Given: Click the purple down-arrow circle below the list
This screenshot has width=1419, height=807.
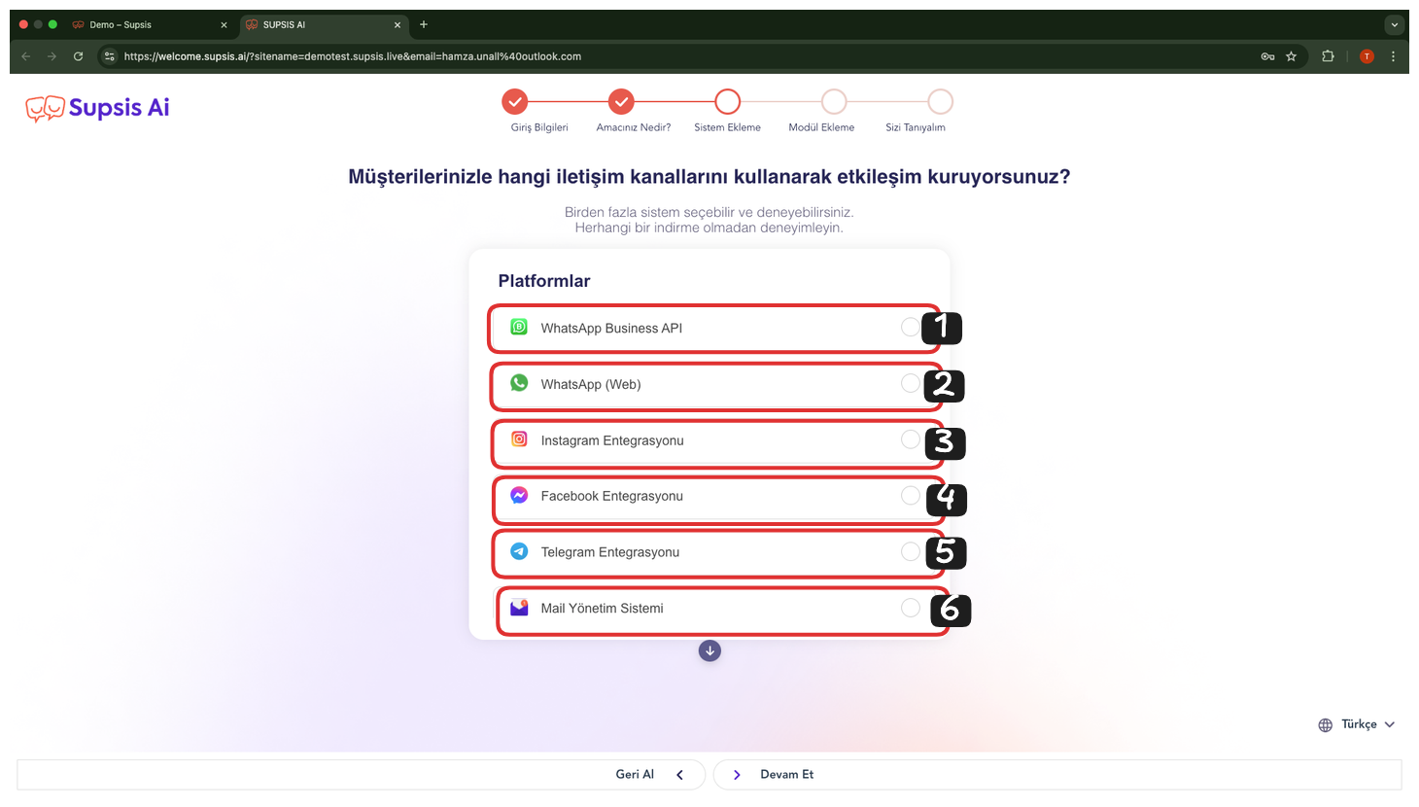Looking at the screenshot, I should click(x=709, y=650).
